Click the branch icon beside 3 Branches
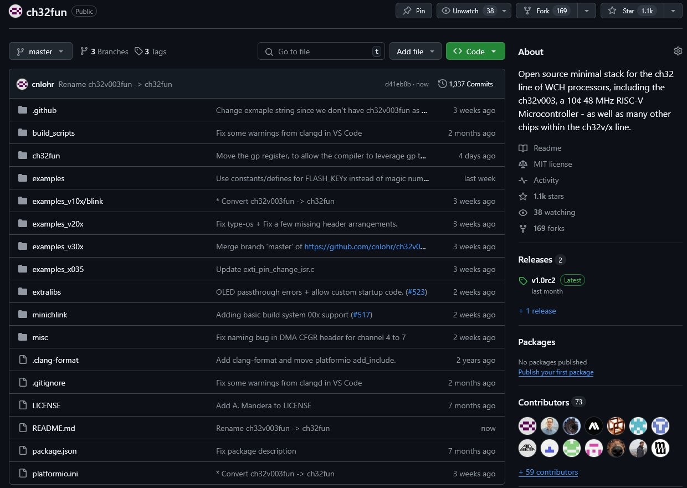 coord(84,52)
